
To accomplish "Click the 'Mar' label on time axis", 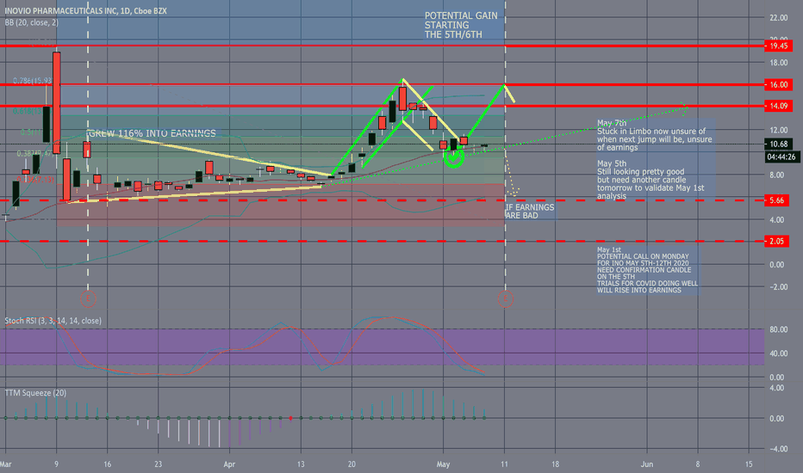I will 6,464.
